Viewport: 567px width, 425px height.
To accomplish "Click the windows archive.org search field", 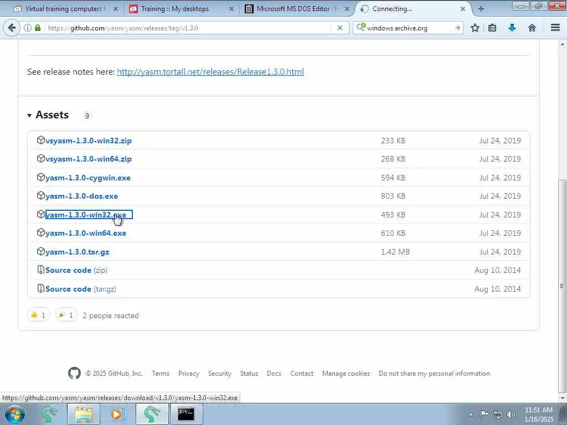I will (409, 28).
